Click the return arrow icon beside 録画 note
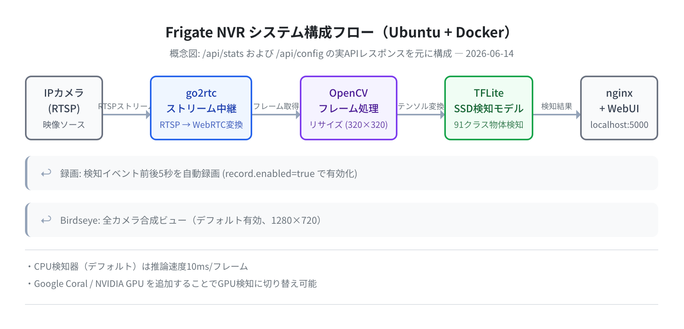Screen dimensions: 684x329 46,173
